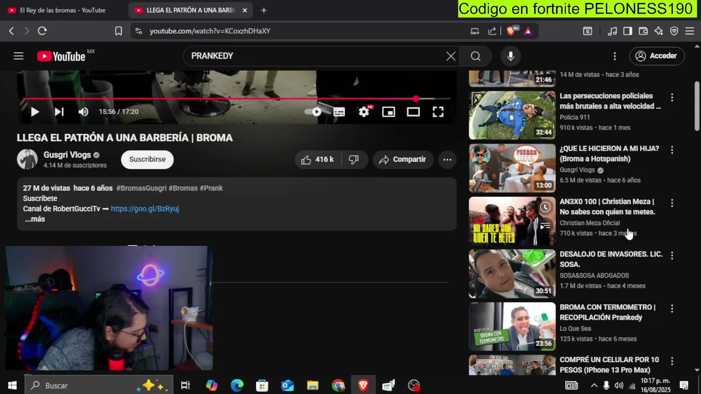Open the Gusgri Vlogs channel avatar
701x394 pixels.
pos(27,159)
